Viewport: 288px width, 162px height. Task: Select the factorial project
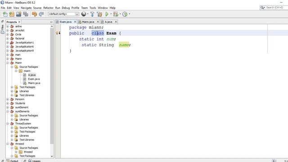(x=20, y=39)
